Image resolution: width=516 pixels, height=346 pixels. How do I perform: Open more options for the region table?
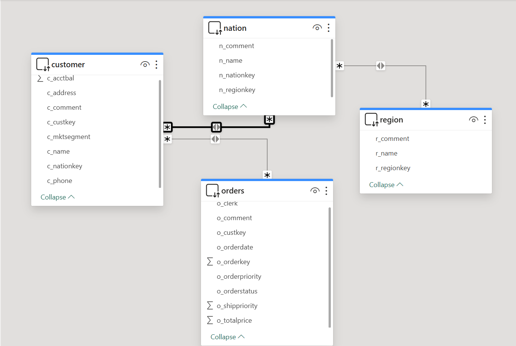click(x=485, y=120)
